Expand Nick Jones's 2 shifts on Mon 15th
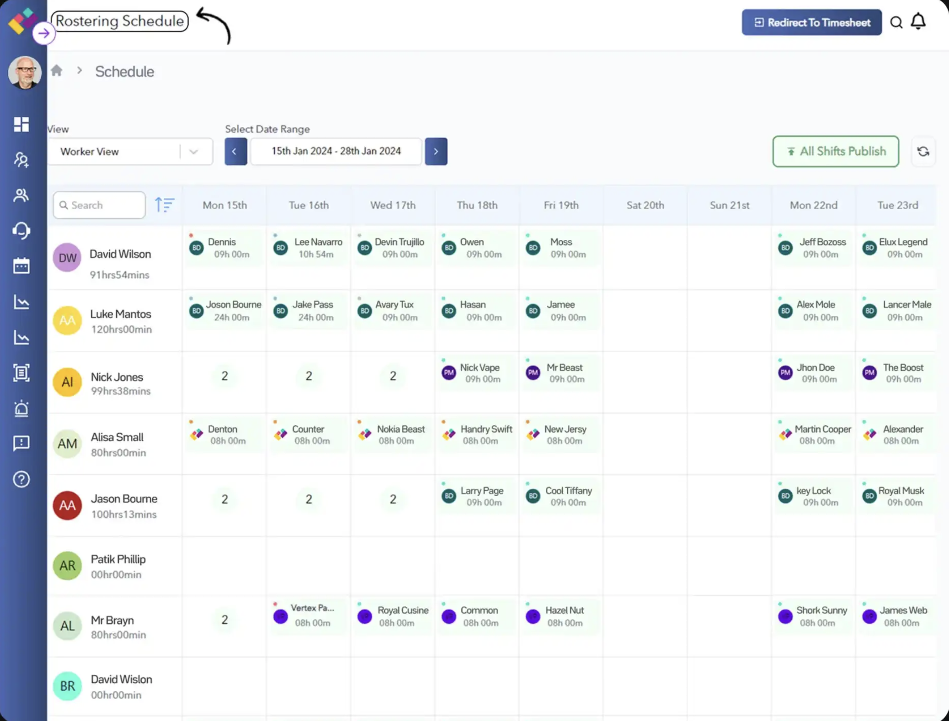Image resolution: width=949 pixels, height=721 pixels. point(224,376)
